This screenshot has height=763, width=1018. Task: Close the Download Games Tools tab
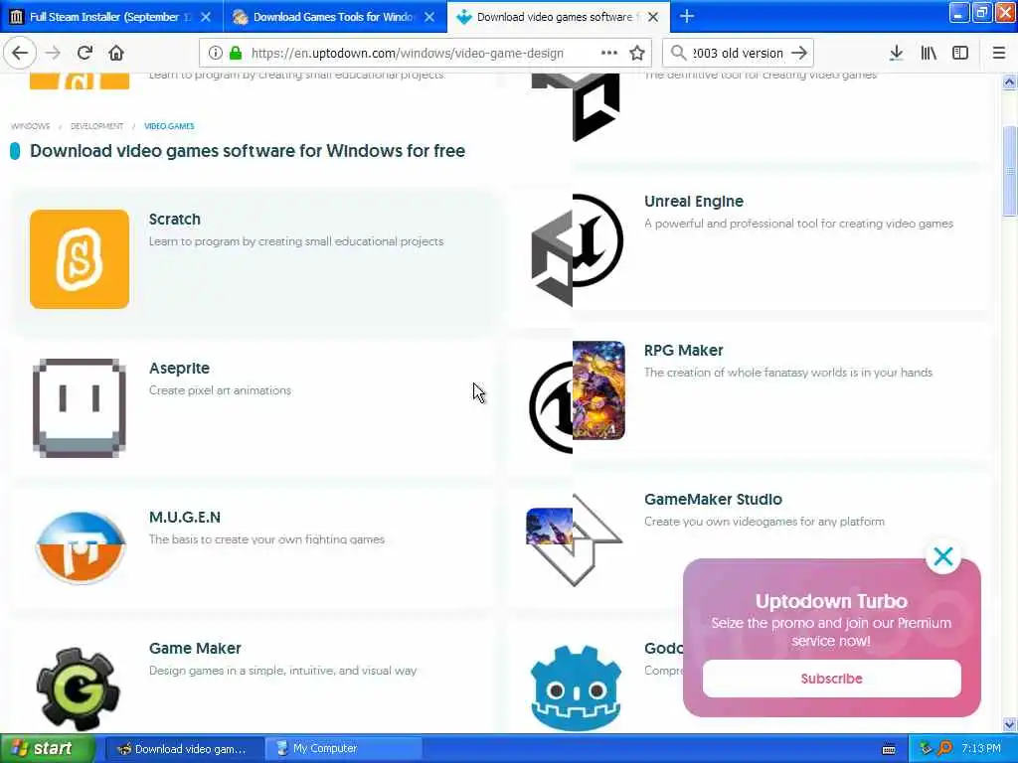(x=429, y=17)
